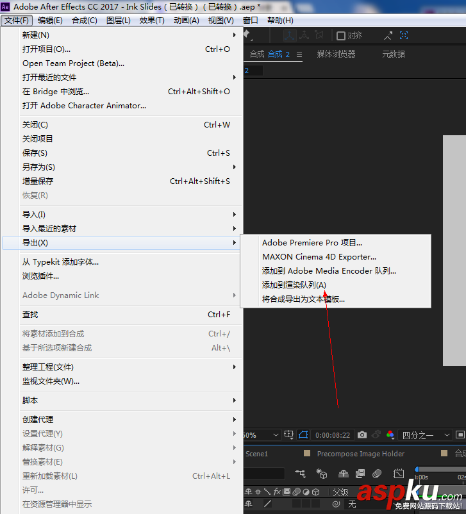Take a snapshot with the camera icon
Image resolution: width=466 pixels, height=514 pixels.
(362, 435)
